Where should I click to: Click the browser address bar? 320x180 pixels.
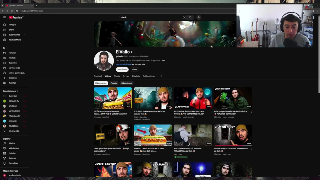(x=125, y=11)
